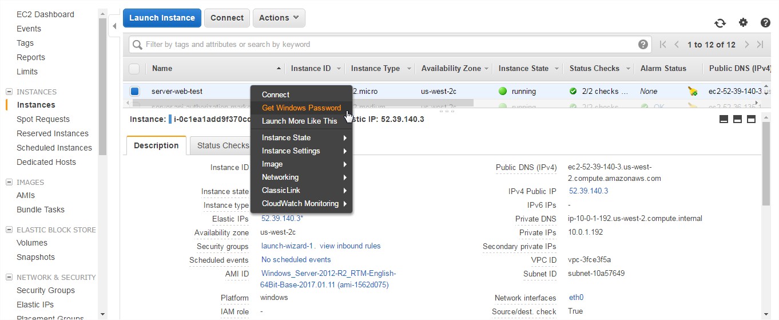Open Volumes in the sidebar
779x320 pixels.
click(32, 243)
